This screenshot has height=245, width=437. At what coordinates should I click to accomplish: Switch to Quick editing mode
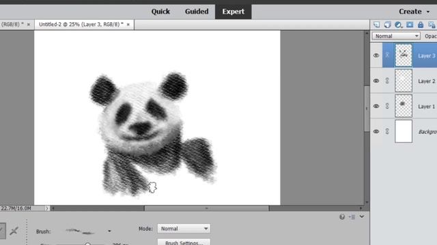(160, 12)
